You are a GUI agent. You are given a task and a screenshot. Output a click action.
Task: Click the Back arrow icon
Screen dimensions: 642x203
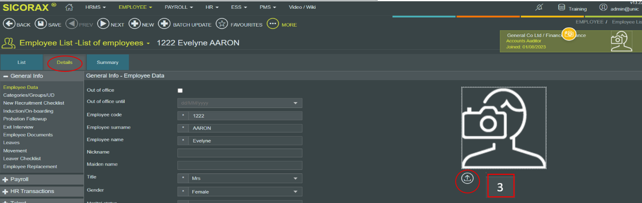[9, 24]
